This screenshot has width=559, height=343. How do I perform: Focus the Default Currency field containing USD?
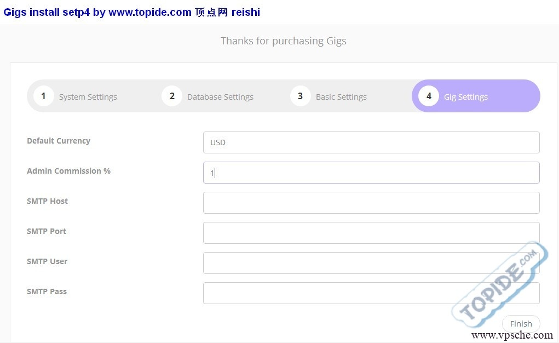(371, 142)
